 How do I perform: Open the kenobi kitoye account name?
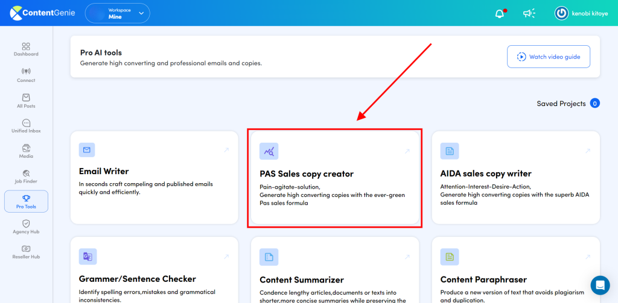[x=590, y=13]
